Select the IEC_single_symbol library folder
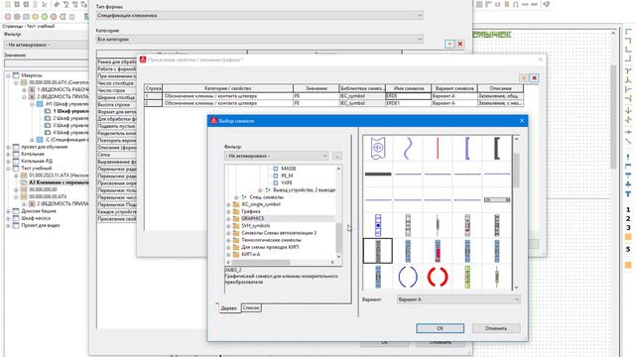 tap(261, 204)
